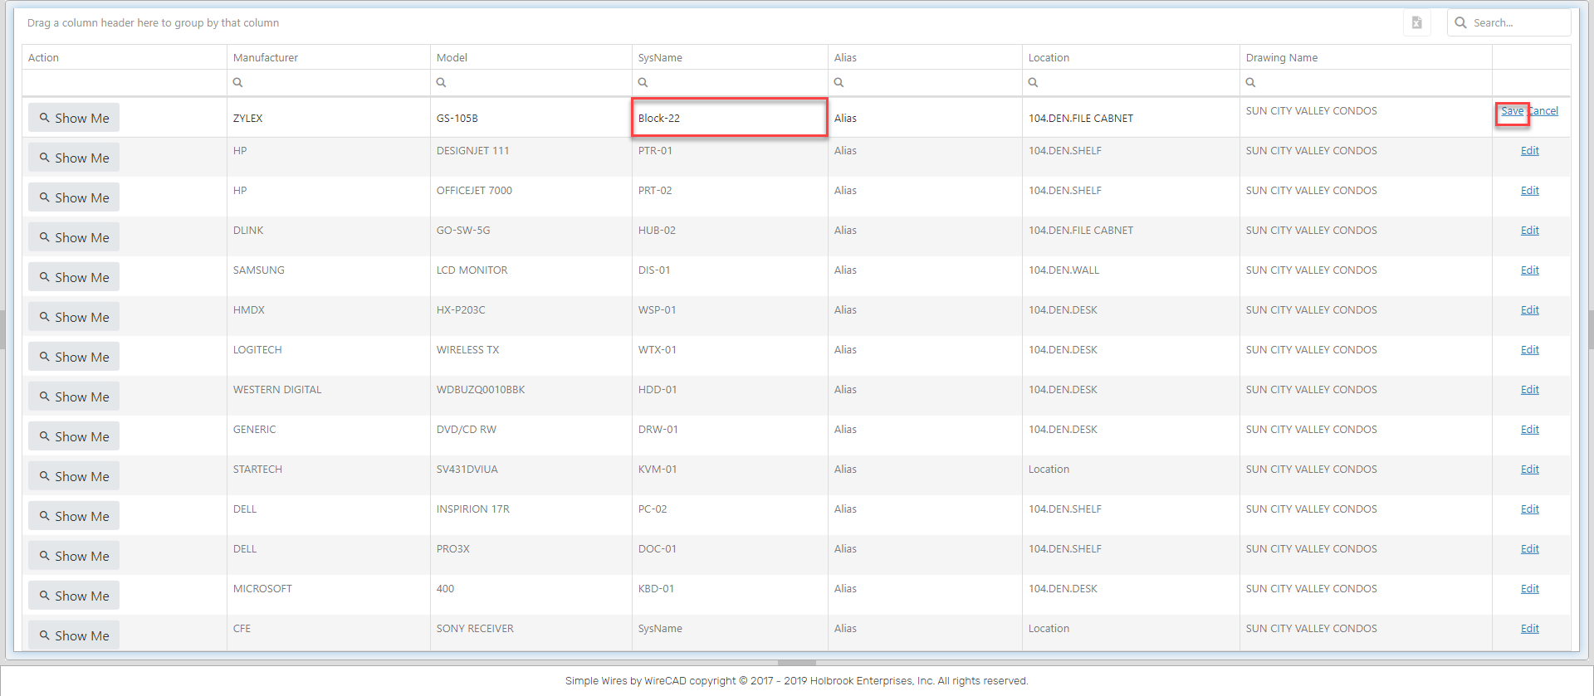Click the Model filter magnifier icon
Image resolution: width=1594 pixels, height=696 pixels.
click(441, 82)
